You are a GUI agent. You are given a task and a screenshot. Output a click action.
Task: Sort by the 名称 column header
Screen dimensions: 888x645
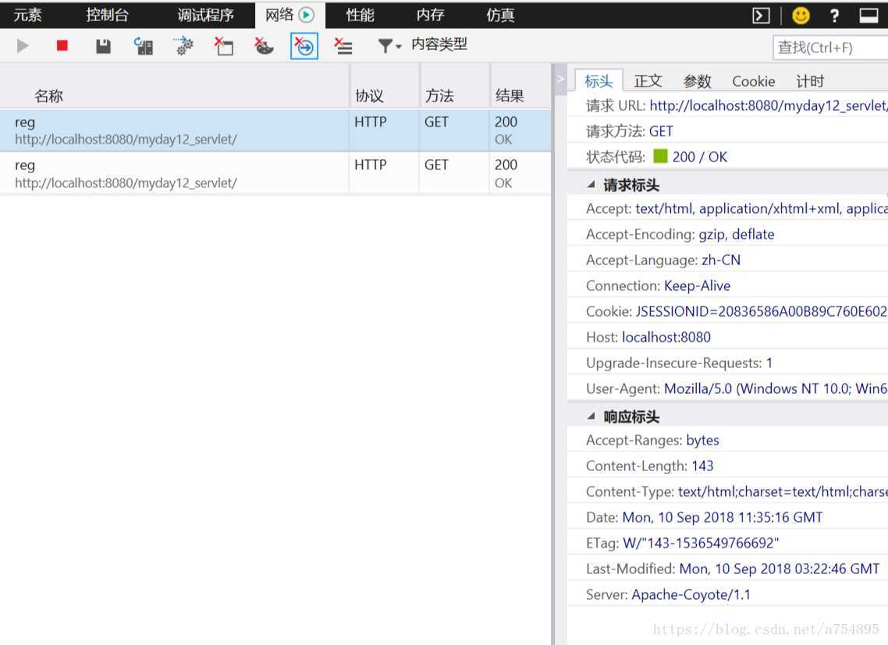pyautogui.click(x=48, y=96)
